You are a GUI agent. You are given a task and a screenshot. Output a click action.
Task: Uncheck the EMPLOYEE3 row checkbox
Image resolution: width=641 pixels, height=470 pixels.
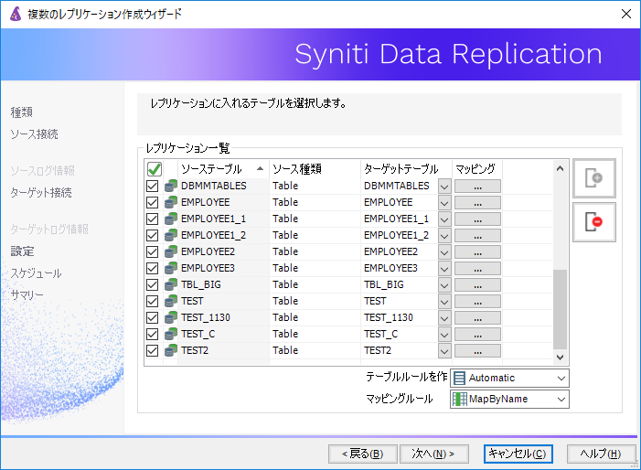pos(152,268)
